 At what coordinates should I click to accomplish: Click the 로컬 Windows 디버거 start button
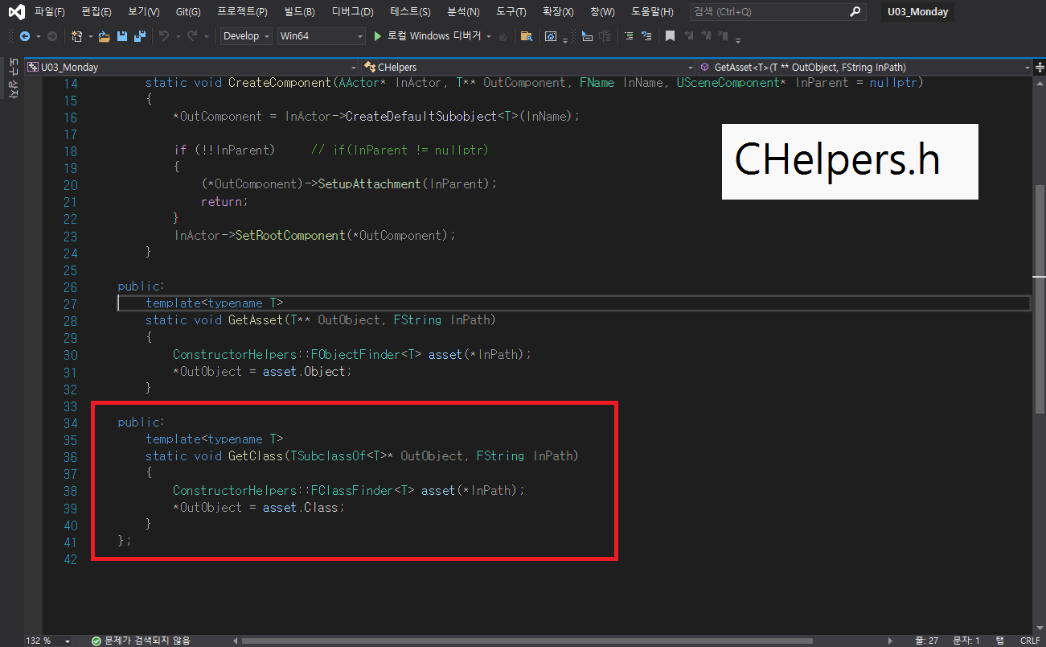tap(428, 36)
